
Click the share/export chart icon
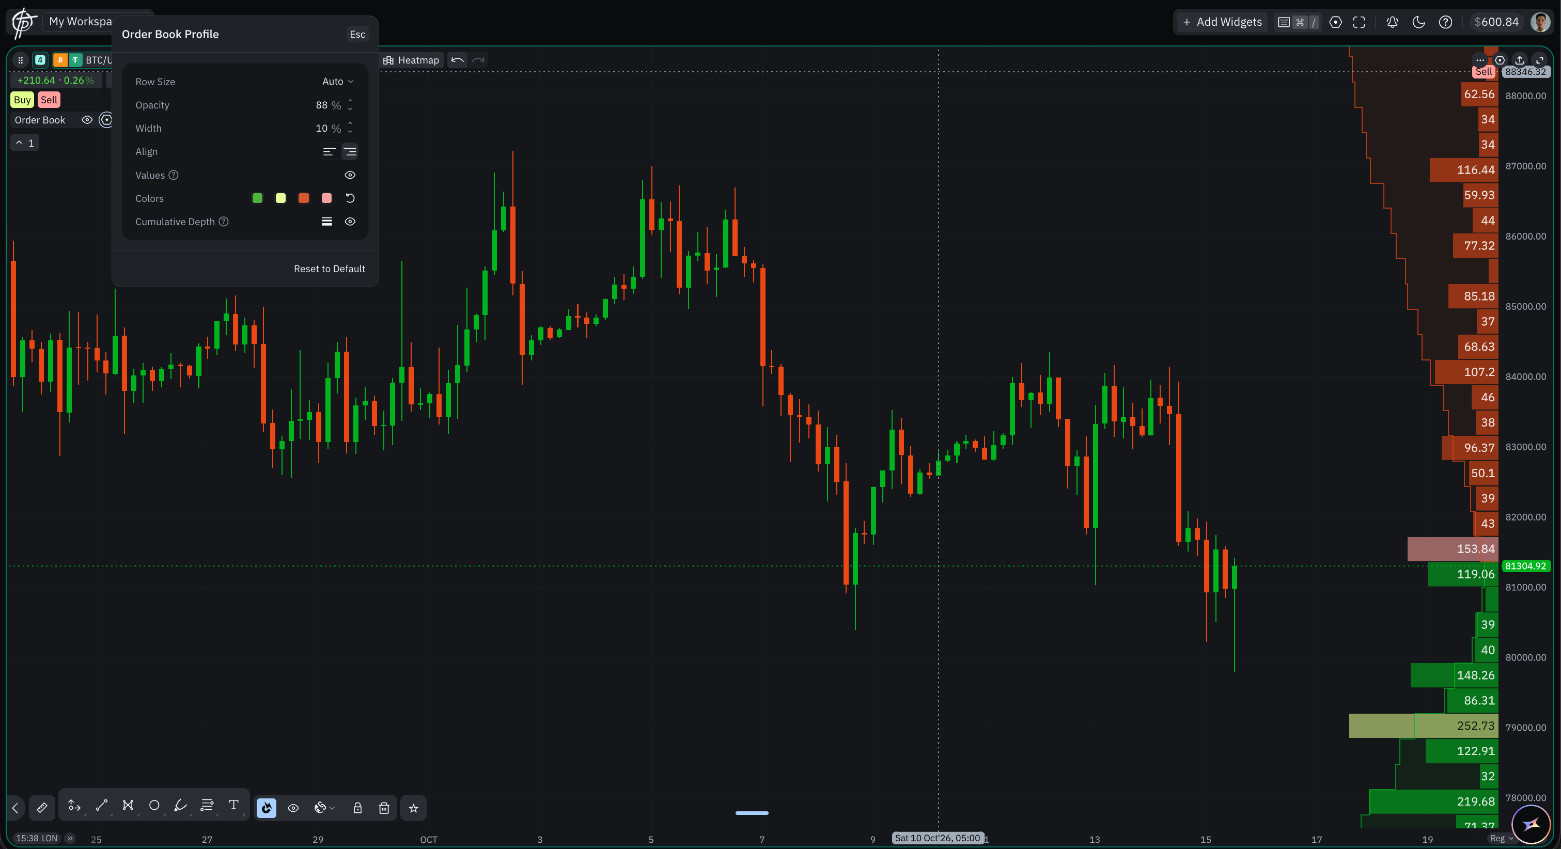(1519, 60)
